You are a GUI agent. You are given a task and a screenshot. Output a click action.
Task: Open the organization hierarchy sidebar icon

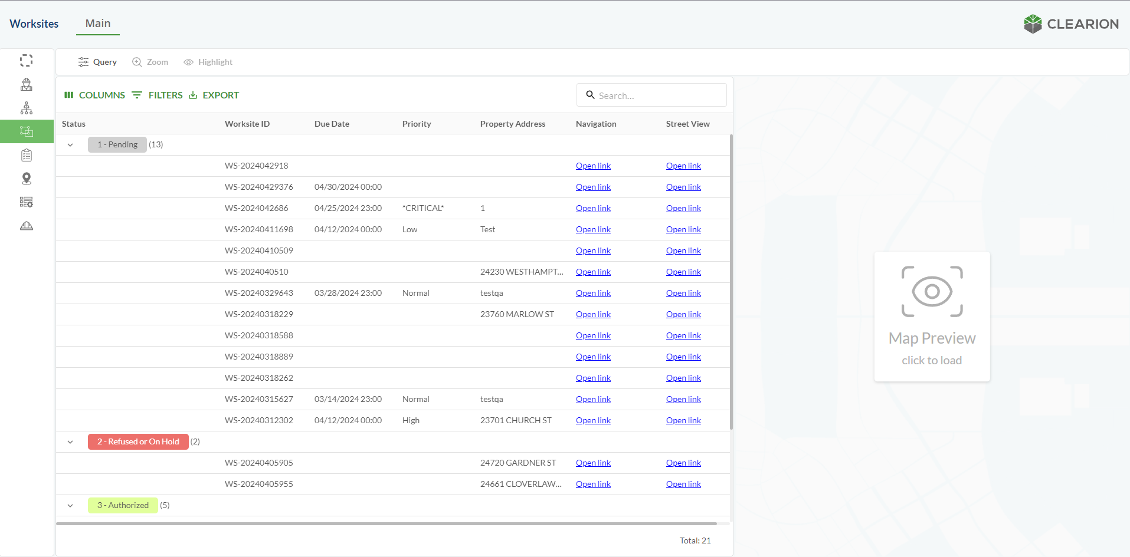[x=27, y=108]
